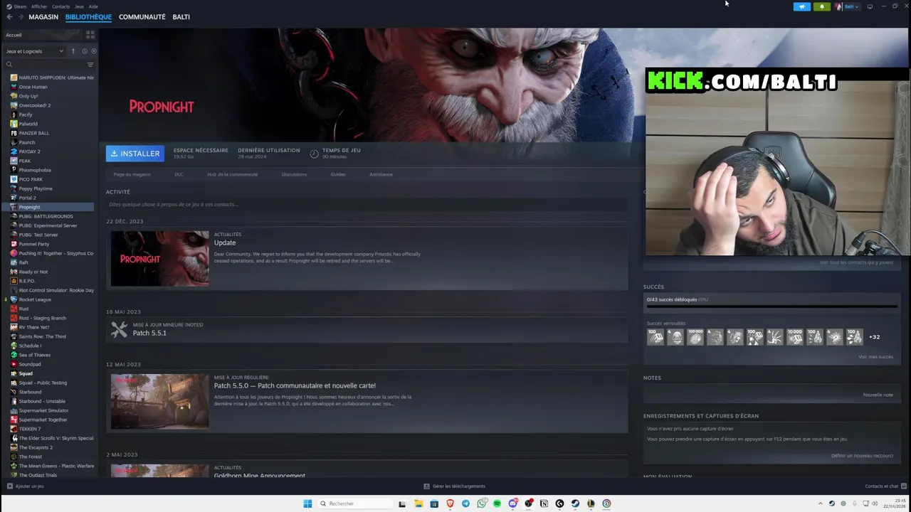Switch to the COMMUNAUTÉ tab
Screen dimensions: 911x512
142,17
